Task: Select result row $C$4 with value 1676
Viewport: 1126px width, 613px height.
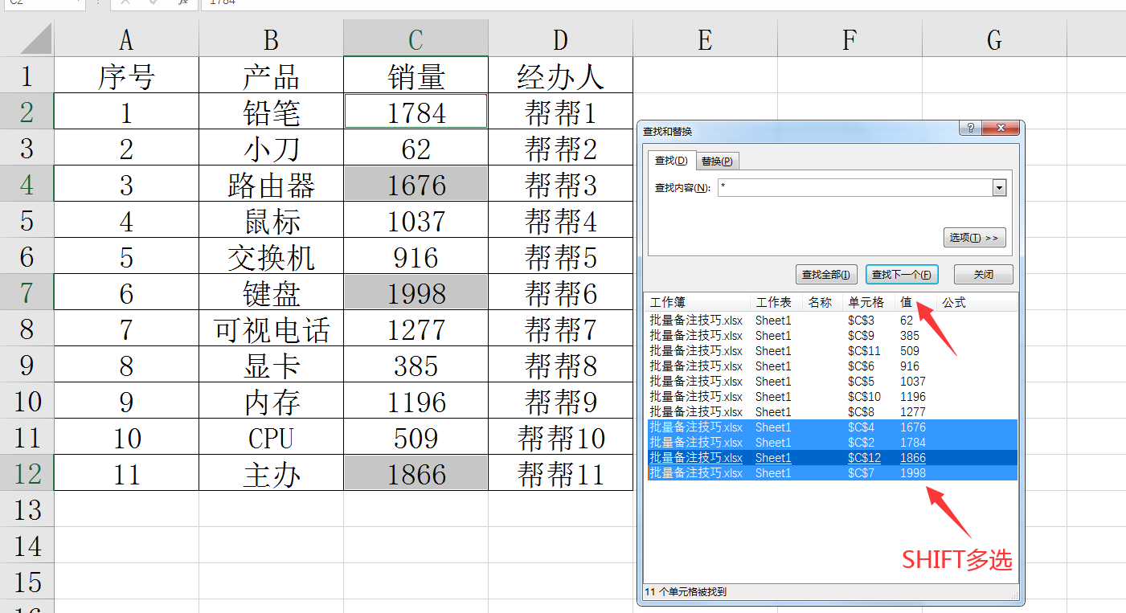Action: tap(832, 427)
